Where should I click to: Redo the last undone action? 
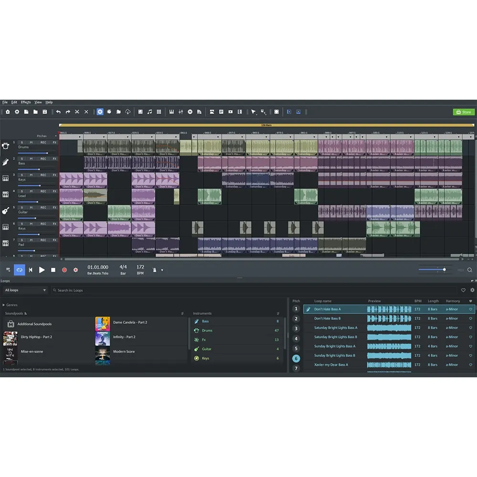pyautogui.click(x=68, y=112)
